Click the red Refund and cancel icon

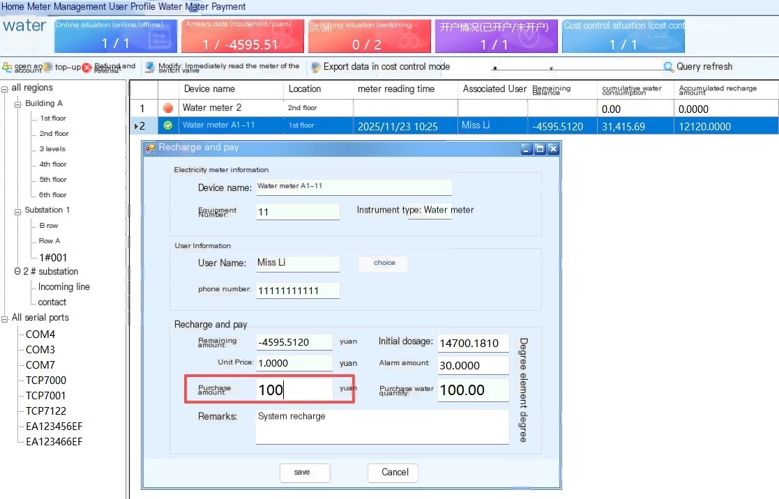[87, 68]
